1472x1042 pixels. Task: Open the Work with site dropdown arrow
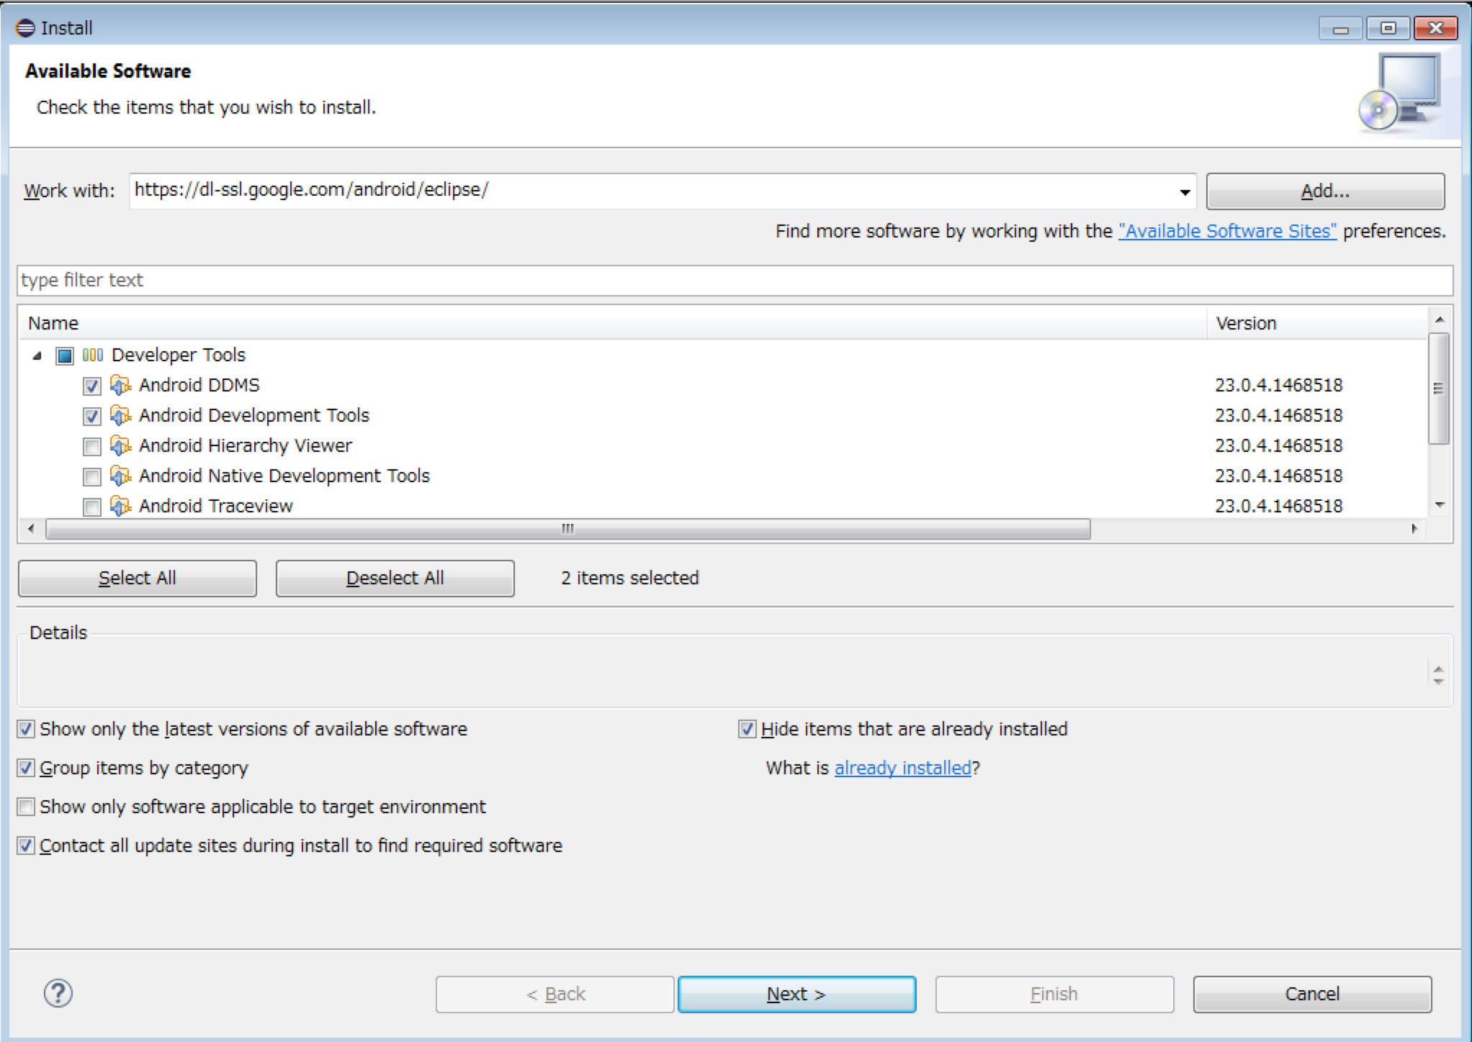point(1184,191)
